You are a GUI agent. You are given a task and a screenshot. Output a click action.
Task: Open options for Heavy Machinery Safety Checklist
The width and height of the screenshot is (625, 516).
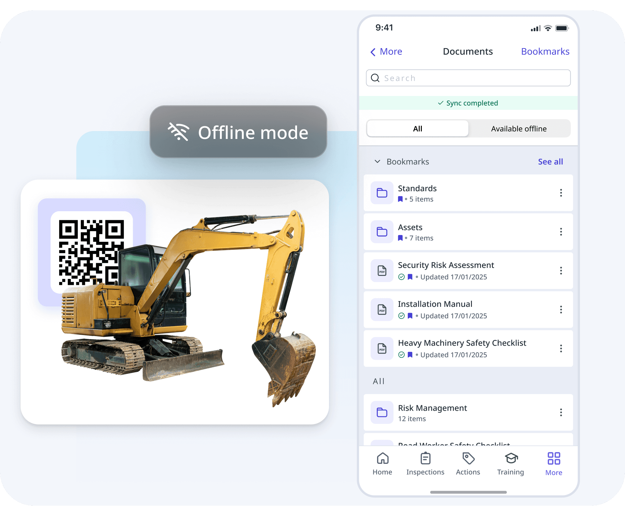point(561,348)
